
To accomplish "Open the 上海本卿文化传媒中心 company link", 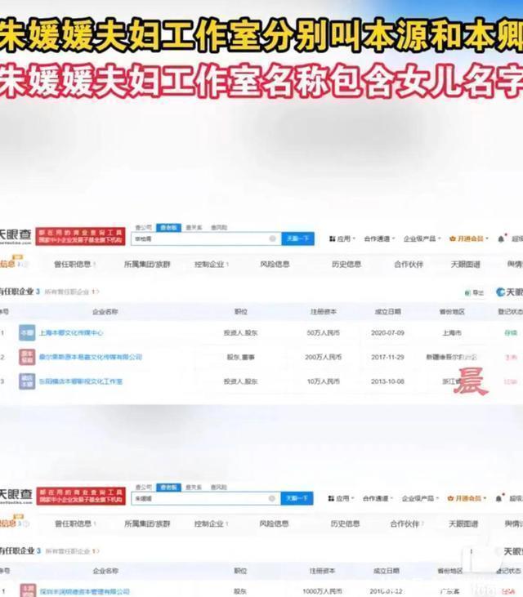I will click(71, 332).
